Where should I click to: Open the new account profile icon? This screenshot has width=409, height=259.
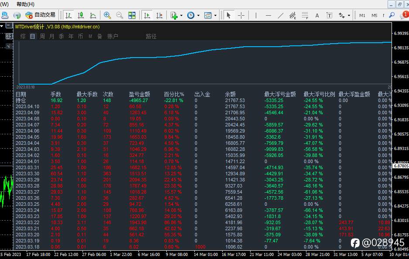5,15
